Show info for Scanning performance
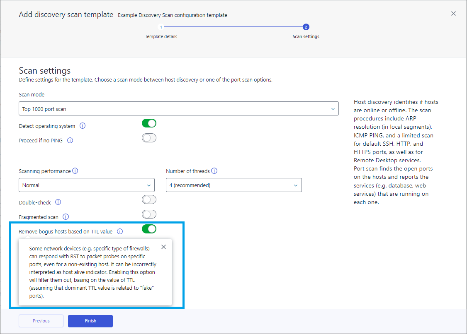467x334 pixels. 75,171
